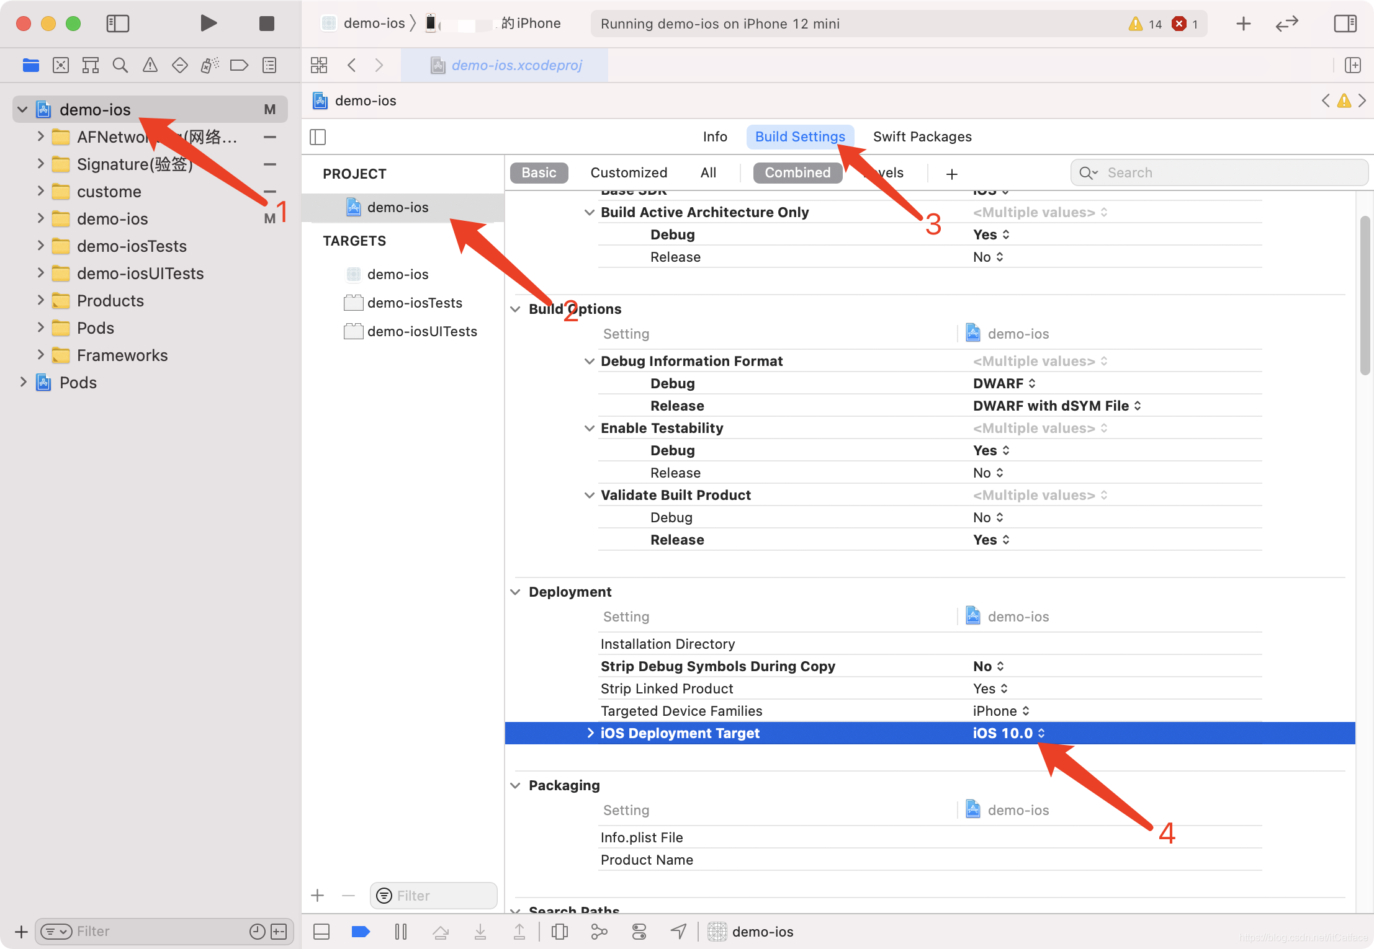Click the add editor split icon
Viewport: 1374px width, 949px height.
(x=1353, y=65)
